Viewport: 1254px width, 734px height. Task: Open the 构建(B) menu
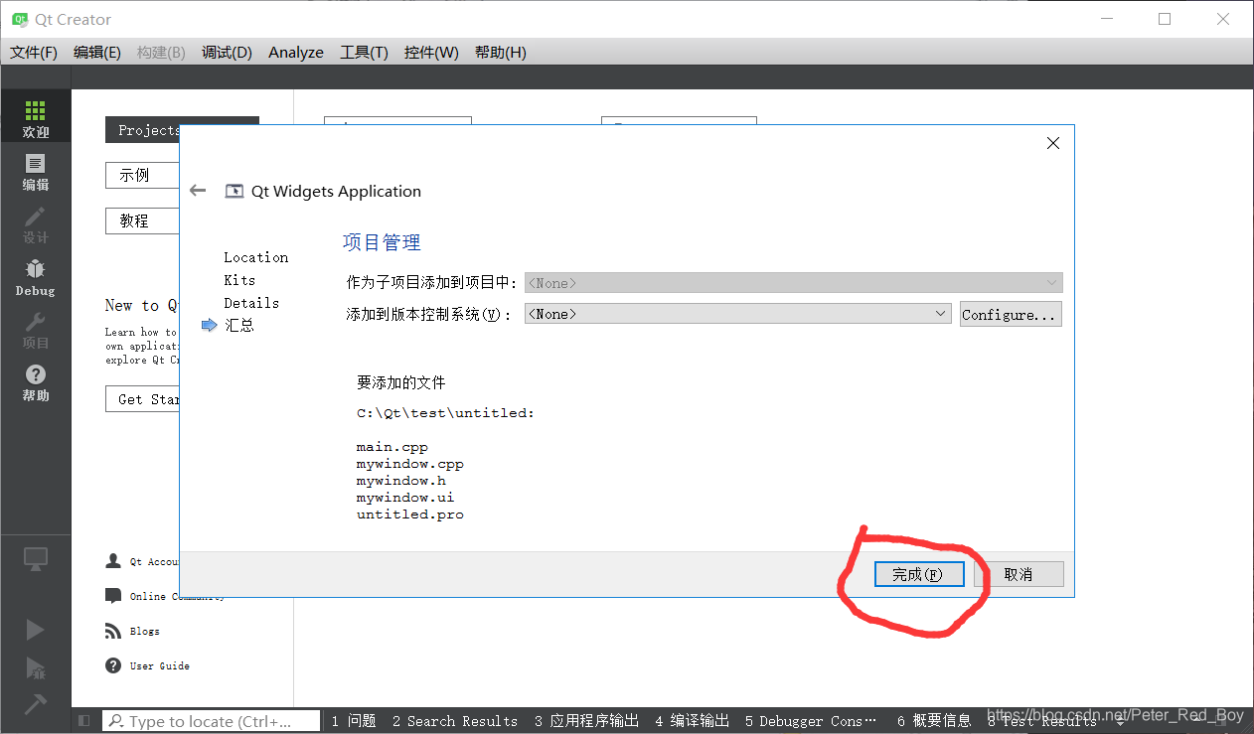click(x=161, y=53)
